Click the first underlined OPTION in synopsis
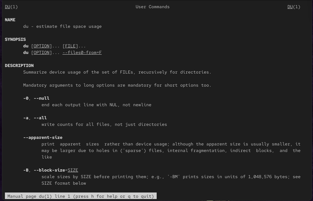This screenshot has height=201, width=313. pyautogui.click(x=41, y=46)
